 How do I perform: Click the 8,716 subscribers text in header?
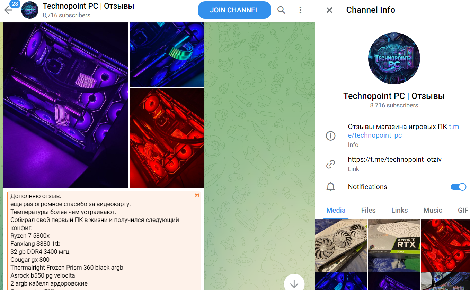click(66, 15)
